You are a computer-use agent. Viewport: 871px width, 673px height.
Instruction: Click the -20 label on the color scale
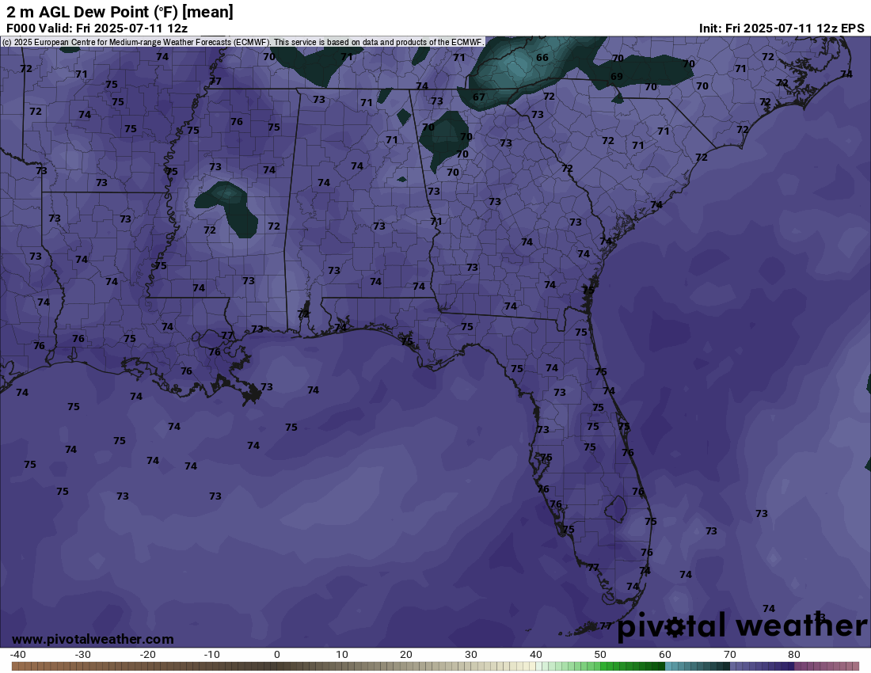(147, 655)
